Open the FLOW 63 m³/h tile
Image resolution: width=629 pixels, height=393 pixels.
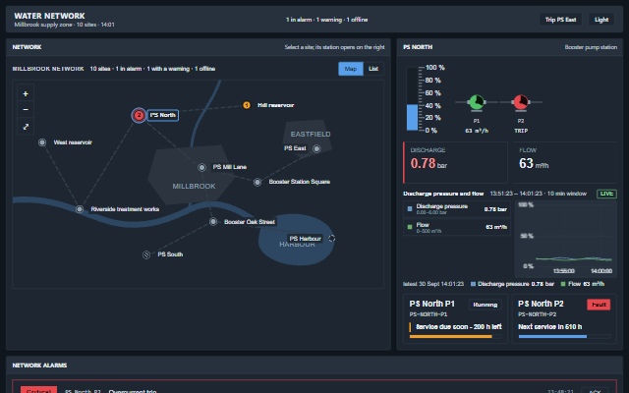point(564,162)
